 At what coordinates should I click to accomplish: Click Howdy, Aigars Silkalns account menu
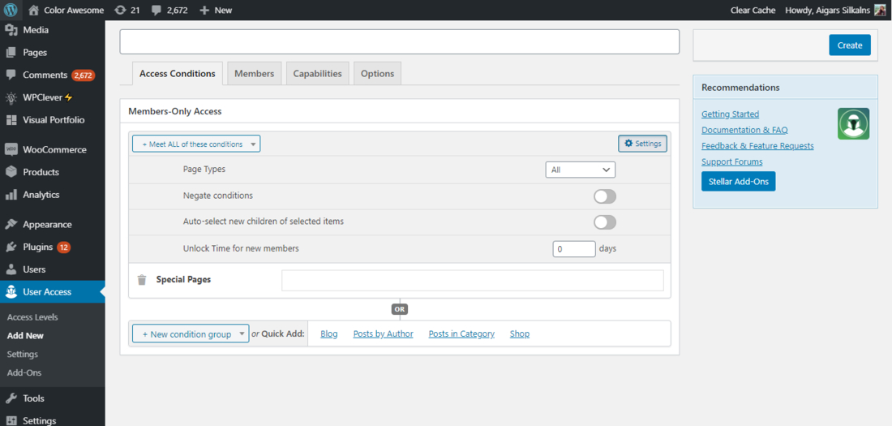835,11
